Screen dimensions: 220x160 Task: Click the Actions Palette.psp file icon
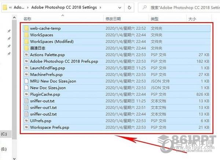point(26,55)
